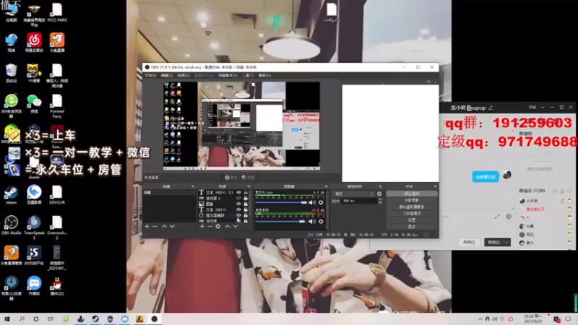The image size is (578, 325).
Task: Open transition properties gear icon
Action: pos(379,194)
